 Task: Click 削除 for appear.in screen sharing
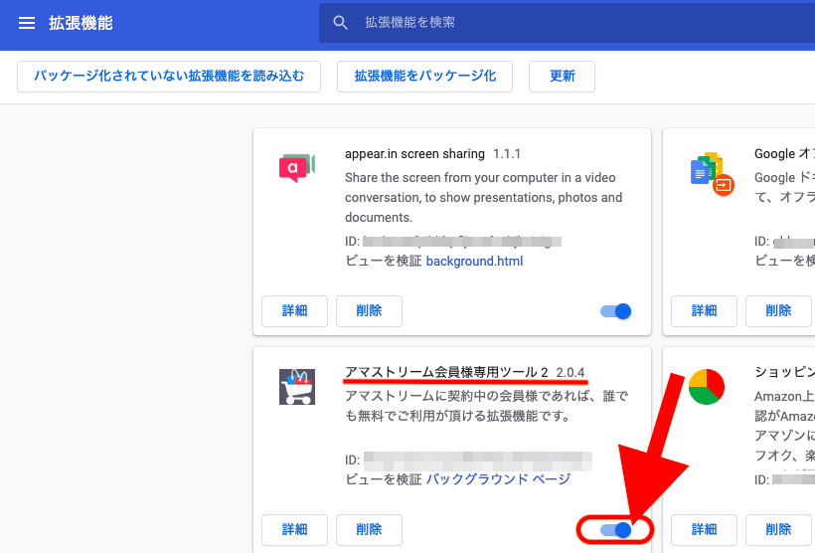pos(369,311)
